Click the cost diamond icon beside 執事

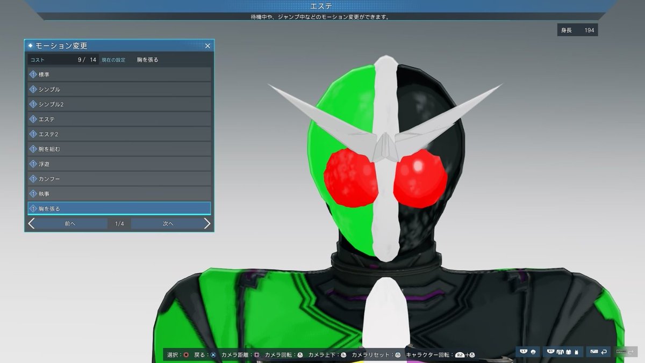pos(33,193)
